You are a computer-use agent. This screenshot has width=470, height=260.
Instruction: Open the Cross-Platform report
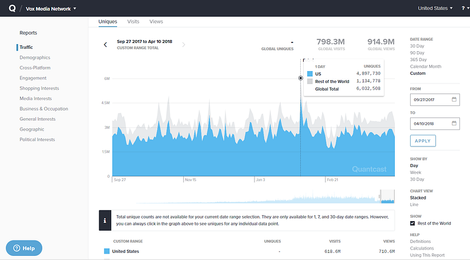[x=35, y=68]
